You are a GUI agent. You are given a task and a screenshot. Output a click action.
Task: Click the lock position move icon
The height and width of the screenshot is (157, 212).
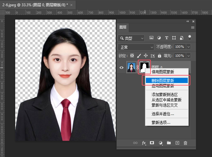coord(146,56)
